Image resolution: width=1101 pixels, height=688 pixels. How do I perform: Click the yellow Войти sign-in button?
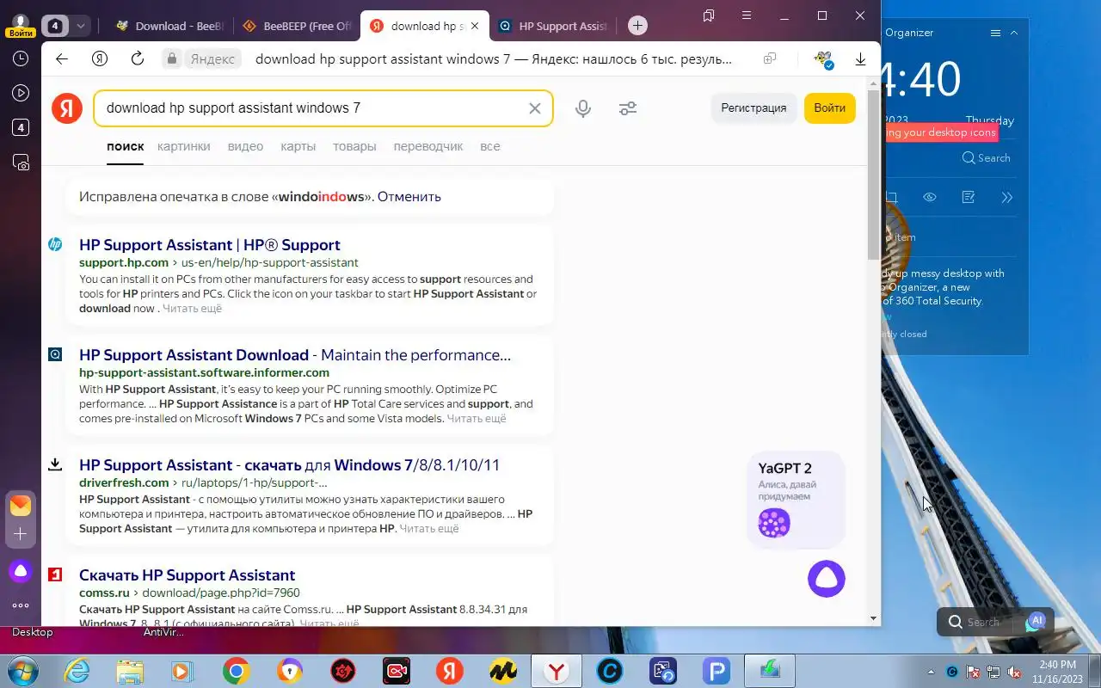[x=829, y=108]
